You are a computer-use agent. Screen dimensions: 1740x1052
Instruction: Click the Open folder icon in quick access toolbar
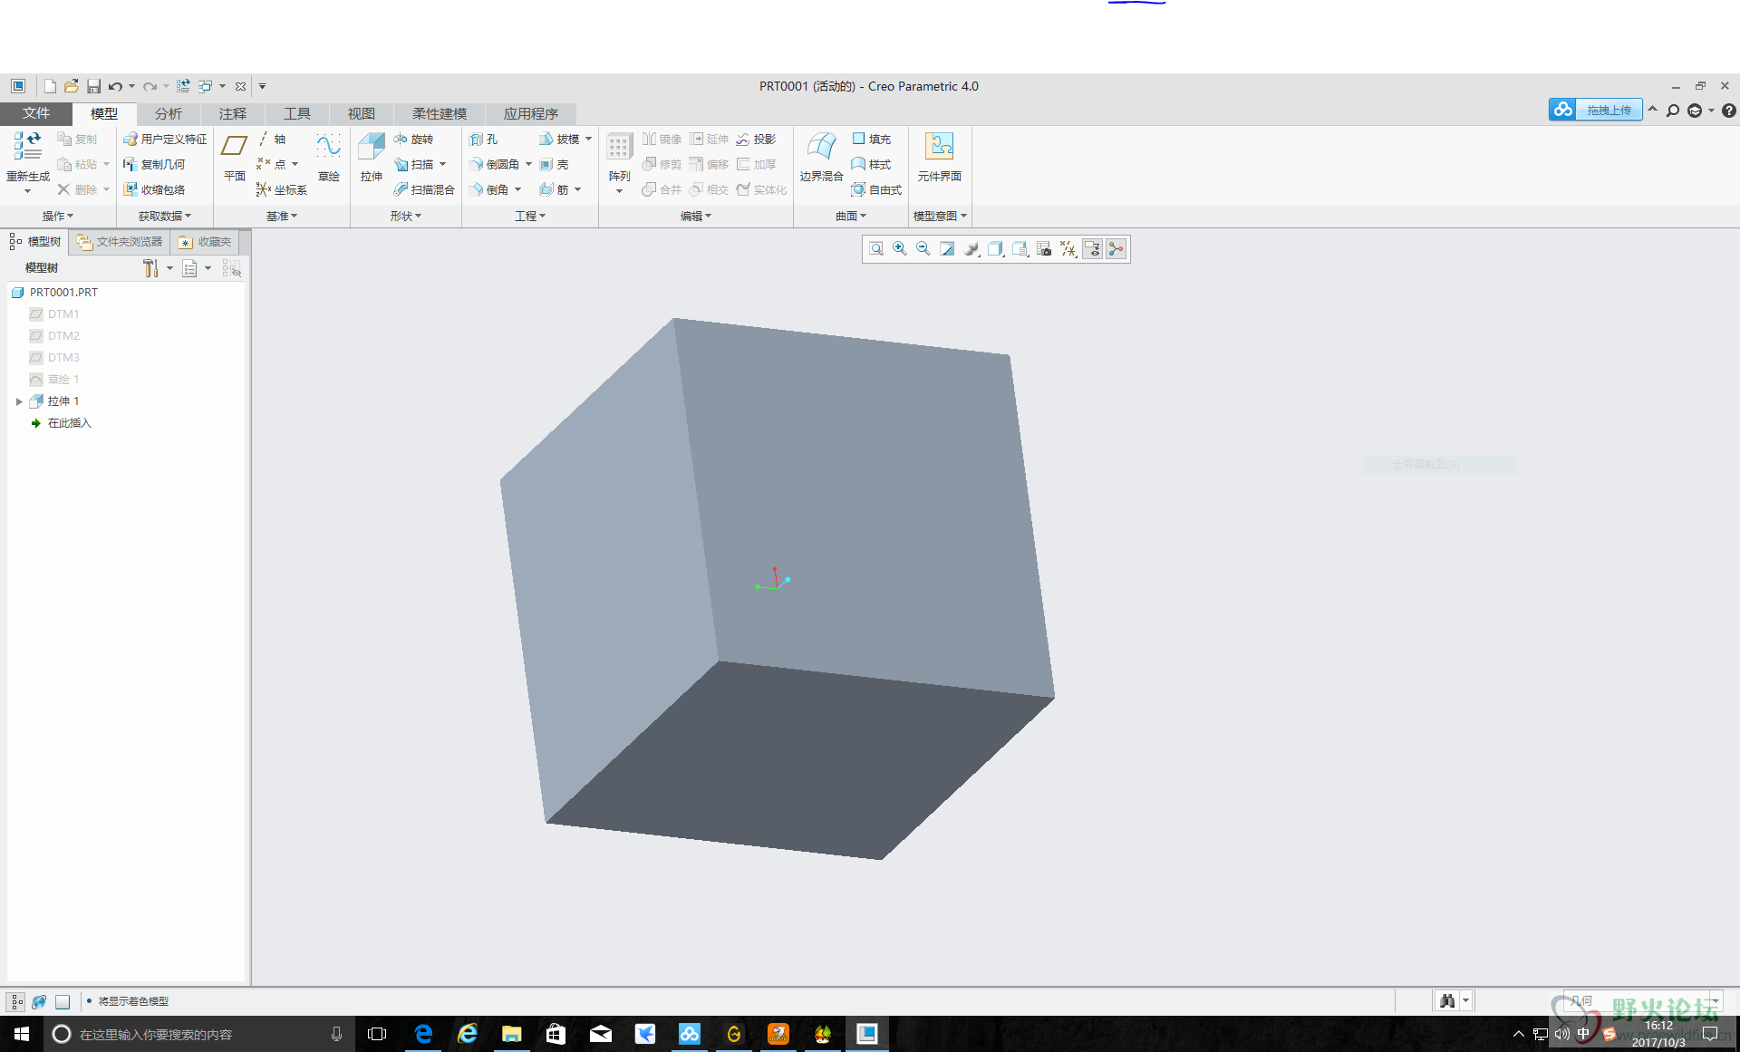pyautogui.click(x=72, y=86)
